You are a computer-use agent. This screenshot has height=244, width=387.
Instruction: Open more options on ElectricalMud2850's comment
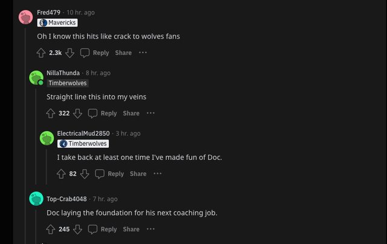[x=157, y=174]
